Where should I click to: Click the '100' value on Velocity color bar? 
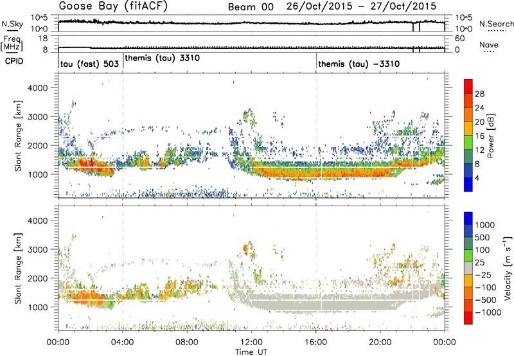[483, 250]
